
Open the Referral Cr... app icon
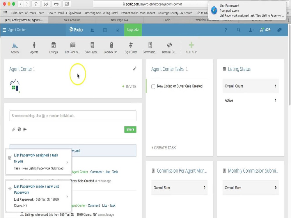pyautogui.click(x=169, y=48)
